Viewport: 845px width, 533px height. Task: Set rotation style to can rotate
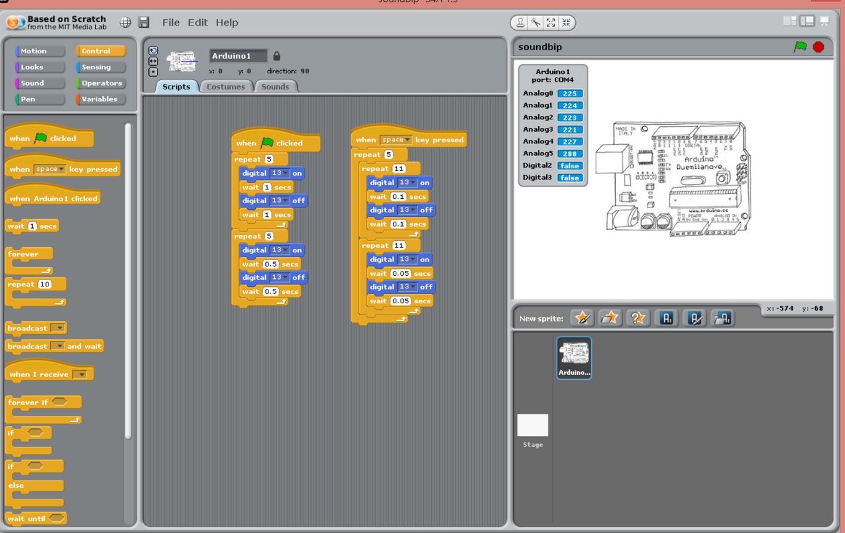tap(153, 51)
